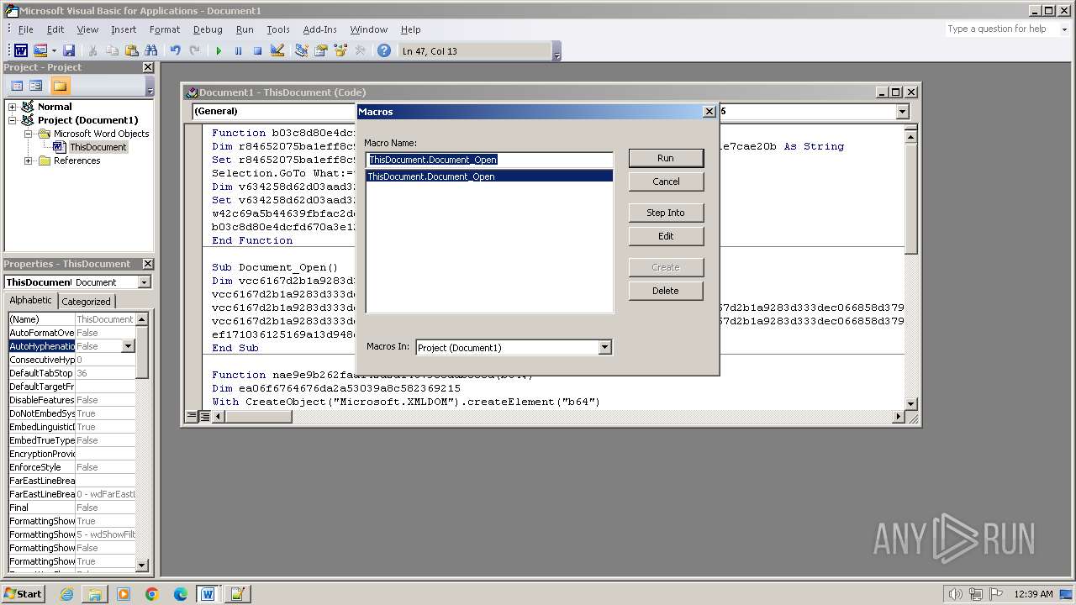Click the blue Help question mark icon
Screen dimensions: 1076x605
383,51
